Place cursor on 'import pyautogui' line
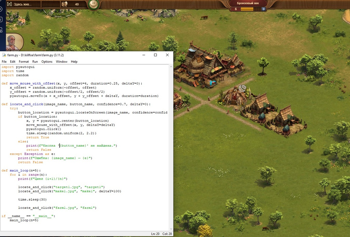This screenshot has width=350, height=237. 18,67
